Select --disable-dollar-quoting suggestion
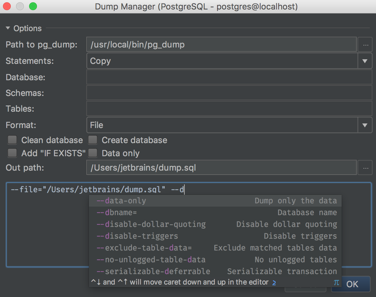376x297 pixels. 215,224
